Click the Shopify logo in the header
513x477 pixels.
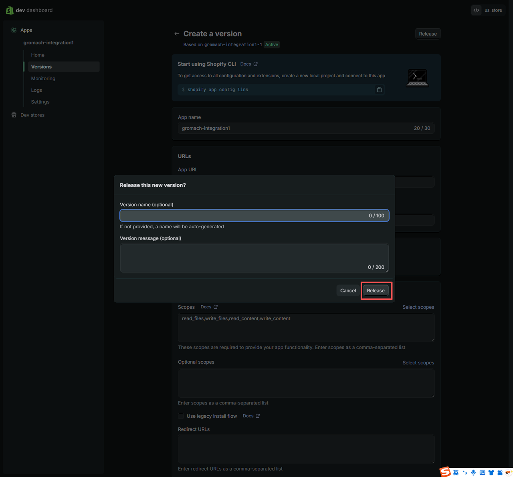pyautogui.click(x=10, y=10)
